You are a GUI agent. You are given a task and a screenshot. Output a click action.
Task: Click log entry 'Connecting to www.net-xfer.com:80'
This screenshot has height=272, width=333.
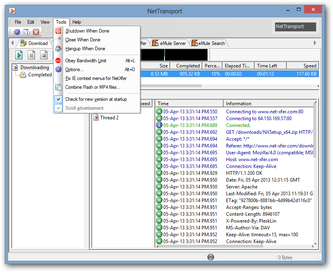265,112
